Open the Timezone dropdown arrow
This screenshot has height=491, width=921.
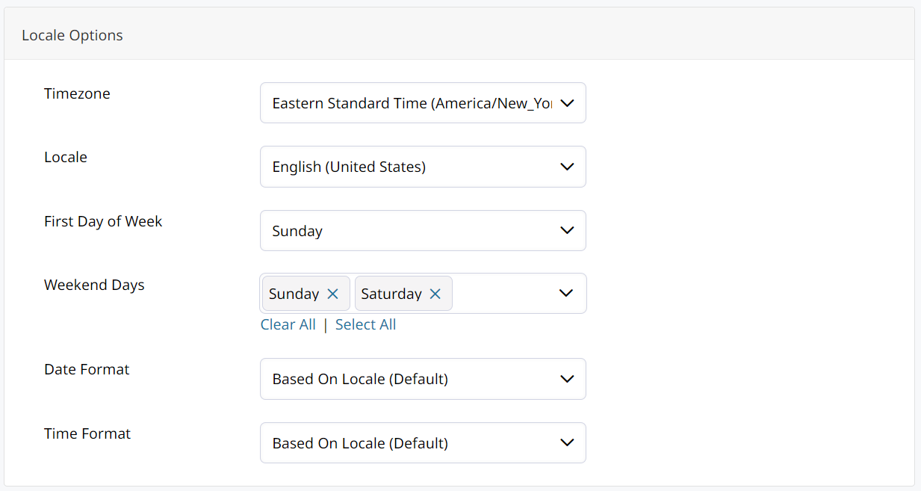pyautogui.click(x=567, y=103)
